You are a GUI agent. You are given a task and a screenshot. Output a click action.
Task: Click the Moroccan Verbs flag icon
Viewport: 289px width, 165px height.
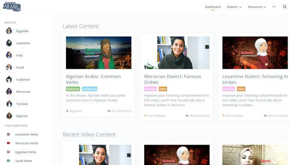[9, 143]
